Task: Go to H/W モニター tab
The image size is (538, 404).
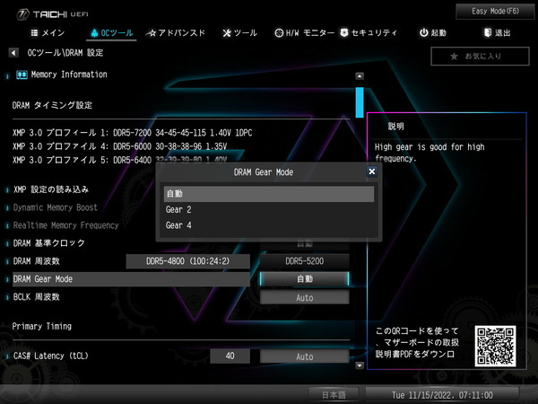Action: point(304,33)
